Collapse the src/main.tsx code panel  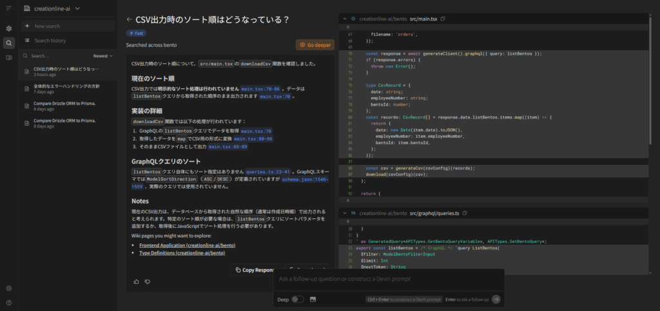click(x=345, y=19)
